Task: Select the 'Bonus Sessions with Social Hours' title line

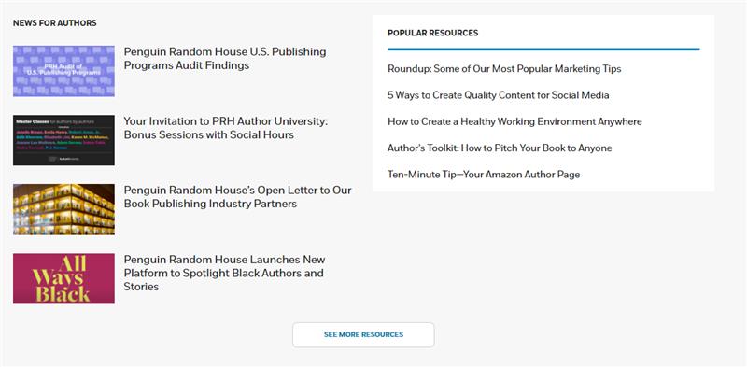Action: [208, 134]
